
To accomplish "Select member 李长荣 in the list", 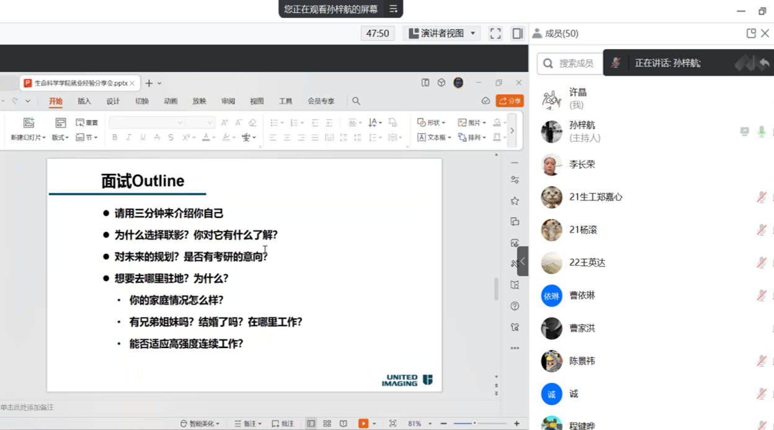I will (x=582, y=164).
